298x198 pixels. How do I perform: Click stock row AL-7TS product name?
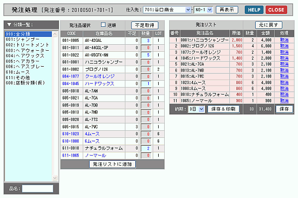click(92, 119)
